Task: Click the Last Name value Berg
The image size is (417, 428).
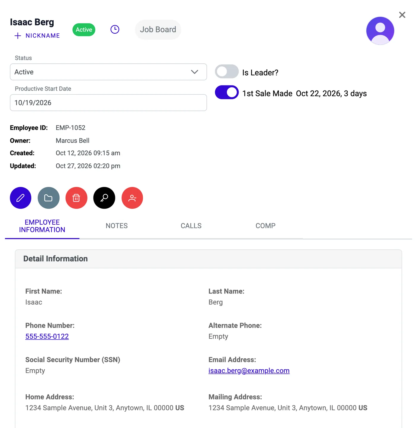Action: click(x=216, y=302)
